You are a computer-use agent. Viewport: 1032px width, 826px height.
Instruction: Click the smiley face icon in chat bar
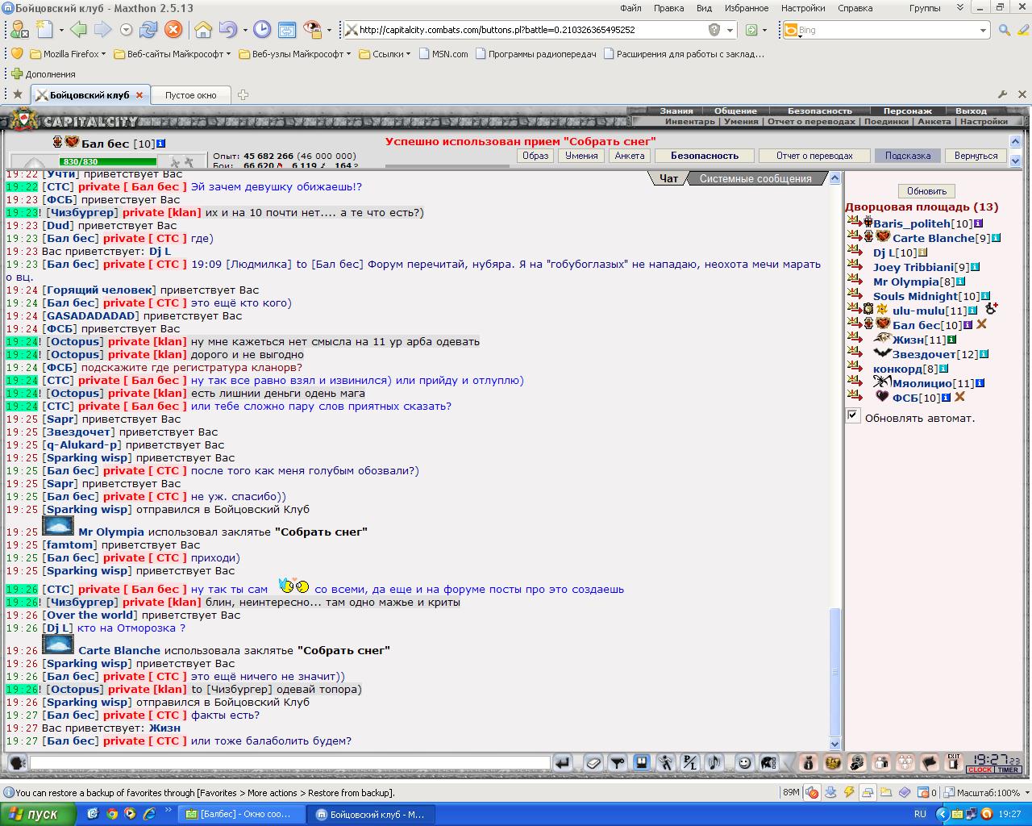[x=744, y=762]
